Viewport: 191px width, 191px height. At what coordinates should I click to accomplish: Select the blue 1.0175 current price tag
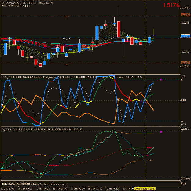point(185,37)
